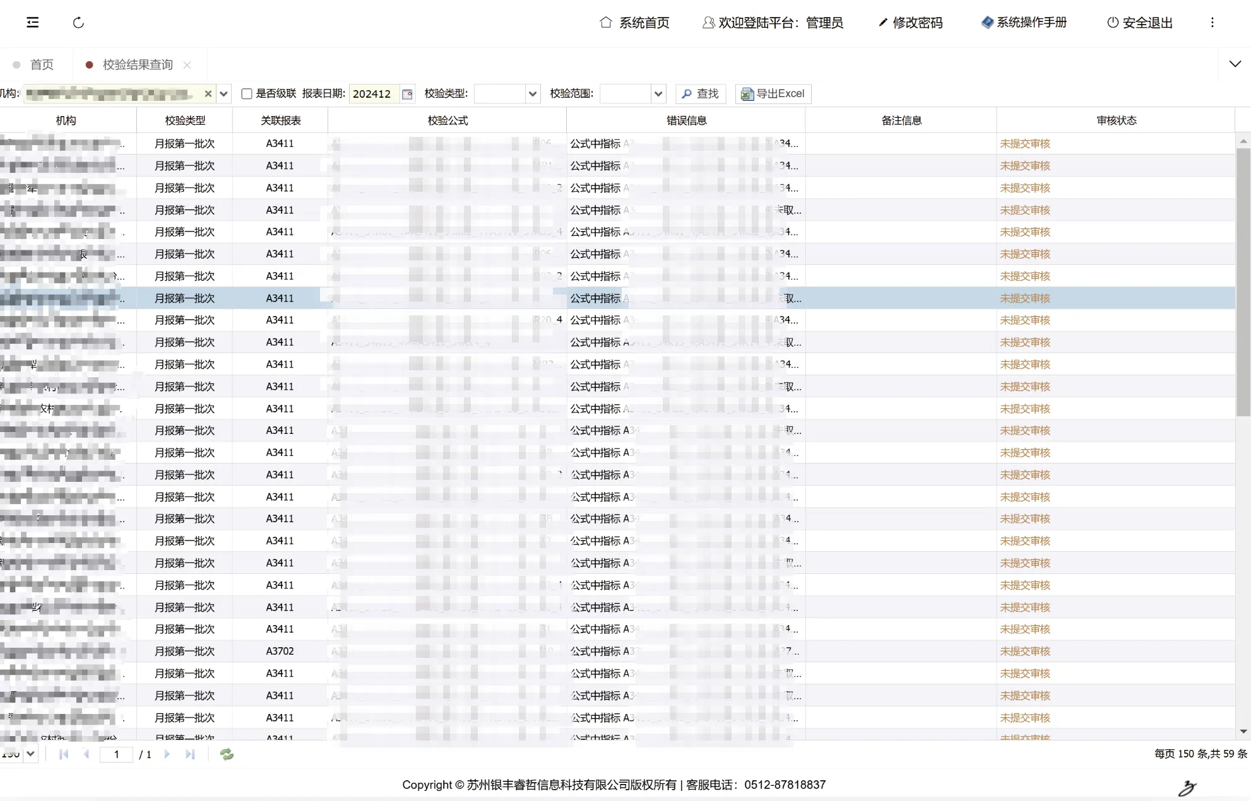Open 系统首页 in top navigation

(634, 23)
